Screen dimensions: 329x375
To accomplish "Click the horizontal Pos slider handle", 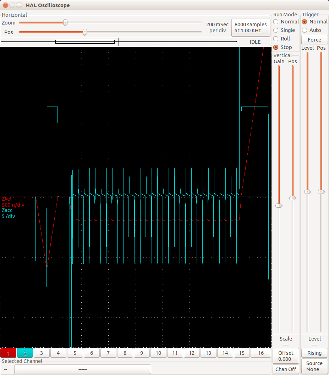I will (x=84, y=32).
